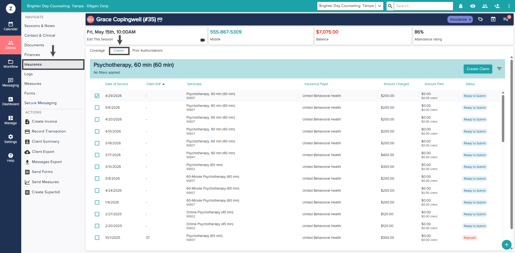Open the client tags icon

[480, 19]
